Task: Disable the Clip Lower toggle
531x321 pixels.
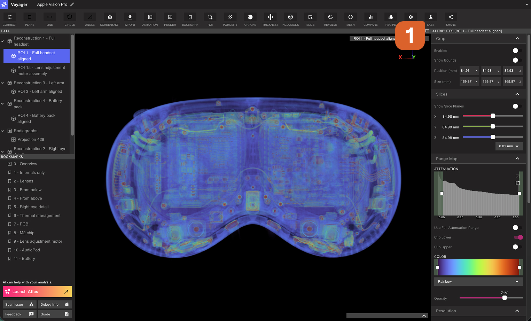Action: [518, 237]
